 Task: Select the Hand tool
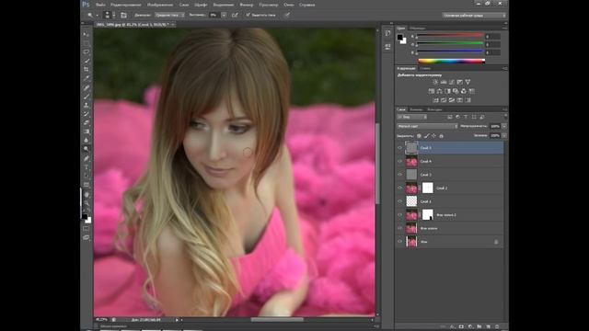[87, 194]
